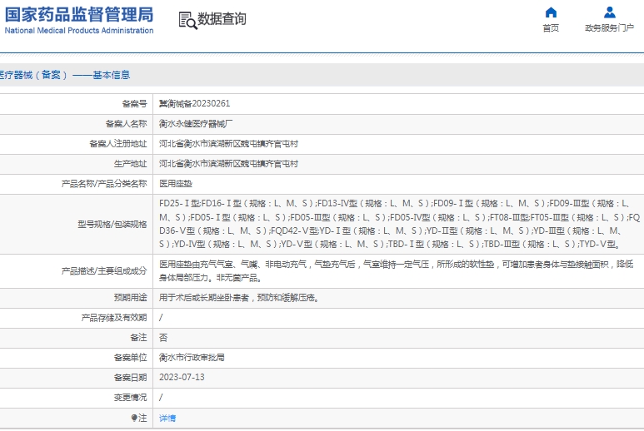Click the 产品存储及有效期 label
The width and height of the screenshot is (644, 431).
click(x=114, y=317)
